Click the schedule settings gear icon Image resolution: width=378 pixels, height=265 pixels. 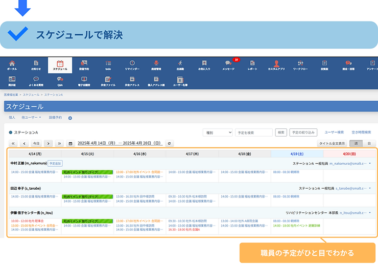click(70, 118)
